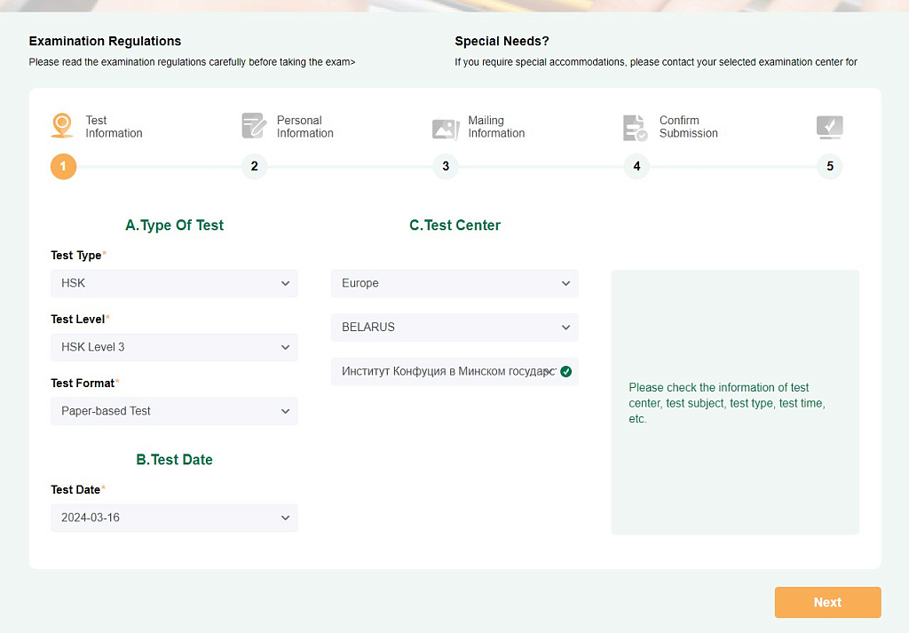Click the Test Format field label
This screenshot has width=909, height=633.
pos(83,384)
